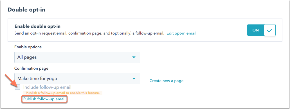Open the Enable options dropdown
Screen dimensions: 290x109
[77, 57]
